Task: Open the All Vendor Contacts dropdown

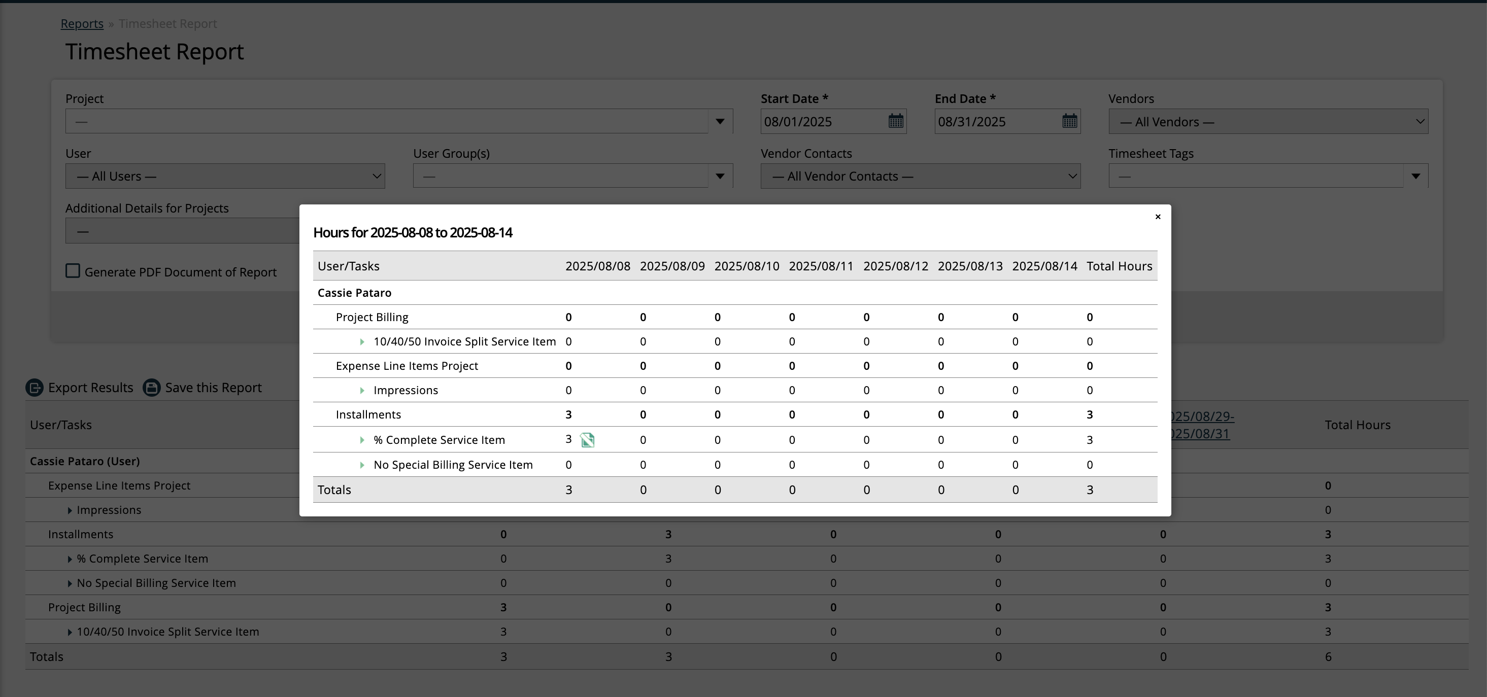Action: click(x=1072, y=176)
